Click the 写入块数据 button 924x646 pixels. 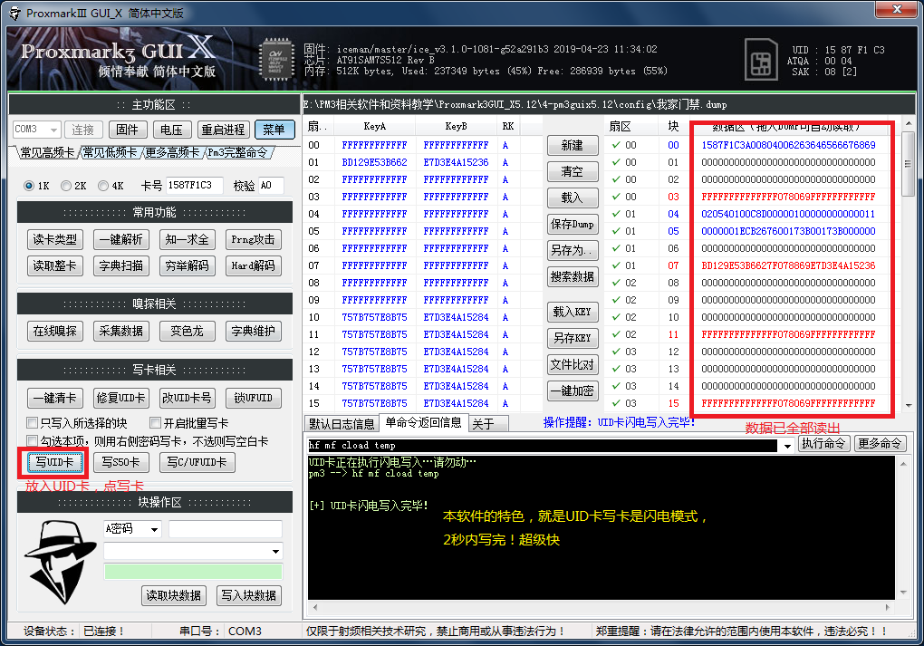(249, 595)
